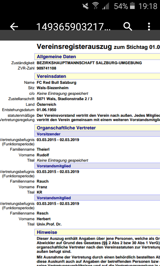
Task: Tap the cellular signal strength icon
Action: coord(105,7)
